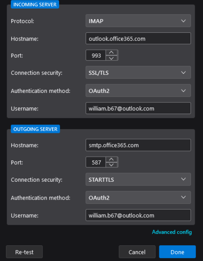Click the Protocol: label
The height and width of the screenshot is (261, 203).
[22, 21]
